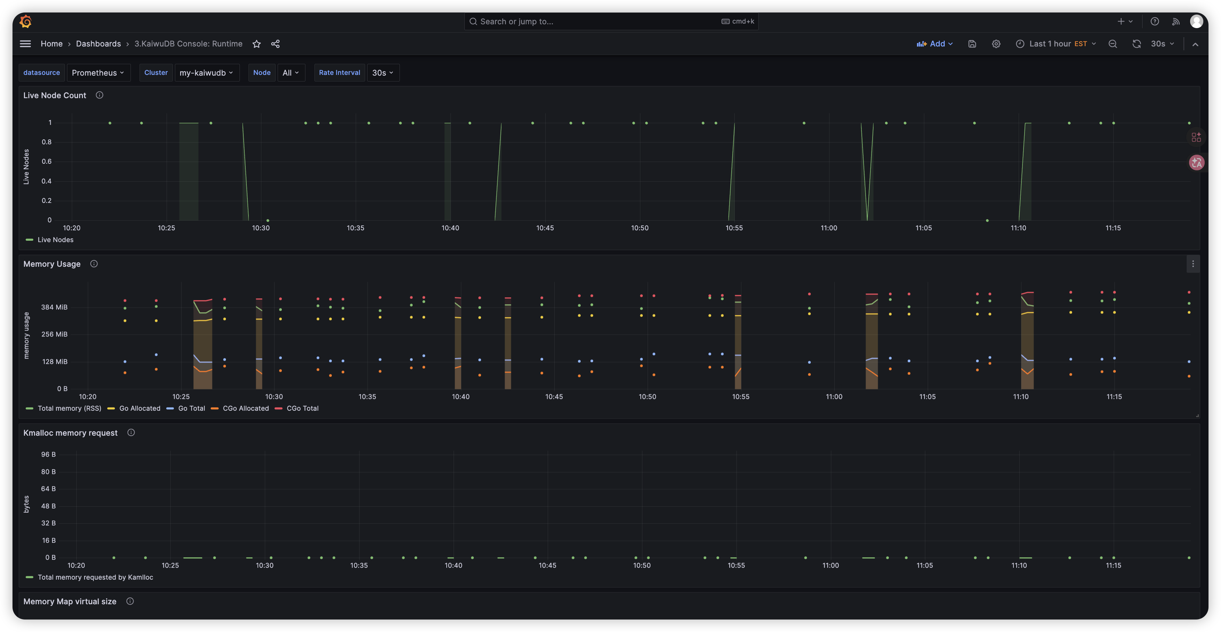The width and height of the screenshot is (1221, 632).
Task: Save the dashboard with disk icon
Action: pos(972,44)
